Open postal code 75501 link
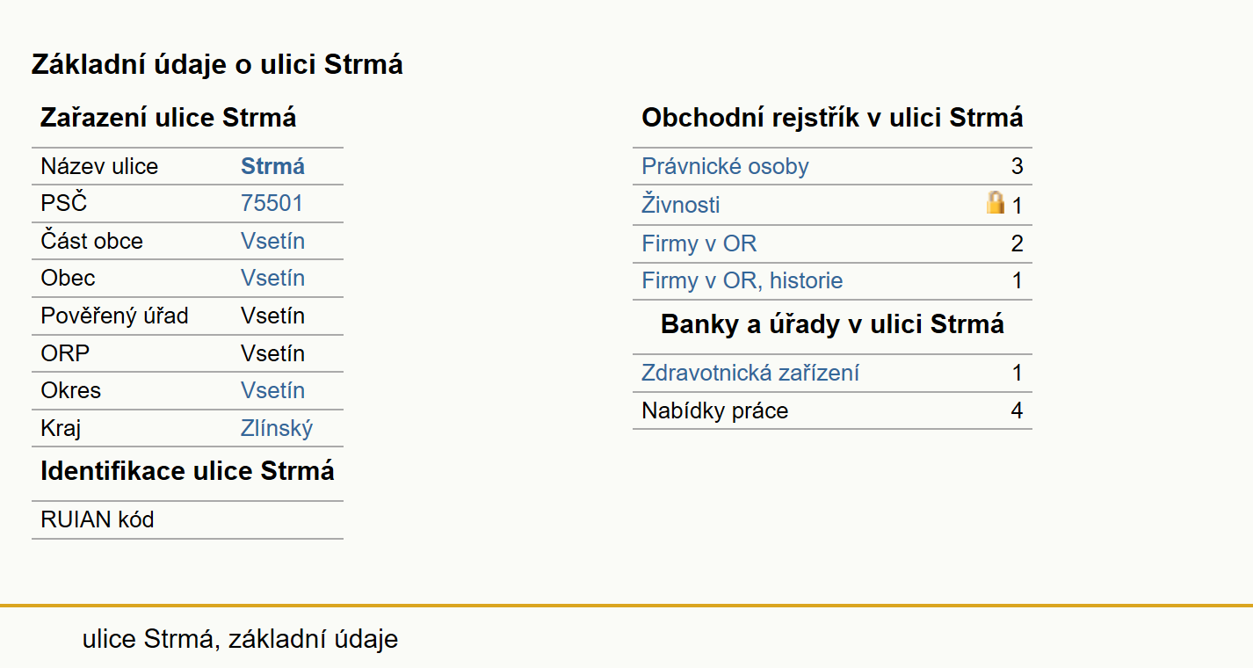The width and height of the screenshot is (1253, 668). (x=272, y=204)
